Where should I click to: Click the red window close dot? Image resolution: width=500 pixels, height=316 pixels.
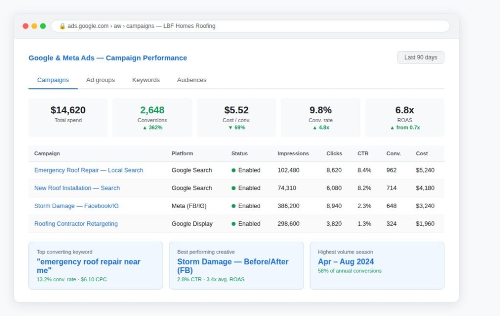25,26
